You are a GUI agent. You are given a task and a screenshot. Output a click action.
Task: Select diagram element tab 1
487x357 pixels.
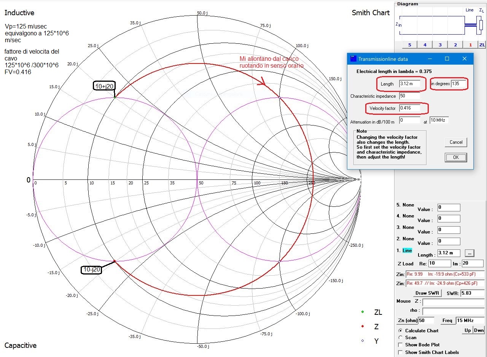pos(471,45)
